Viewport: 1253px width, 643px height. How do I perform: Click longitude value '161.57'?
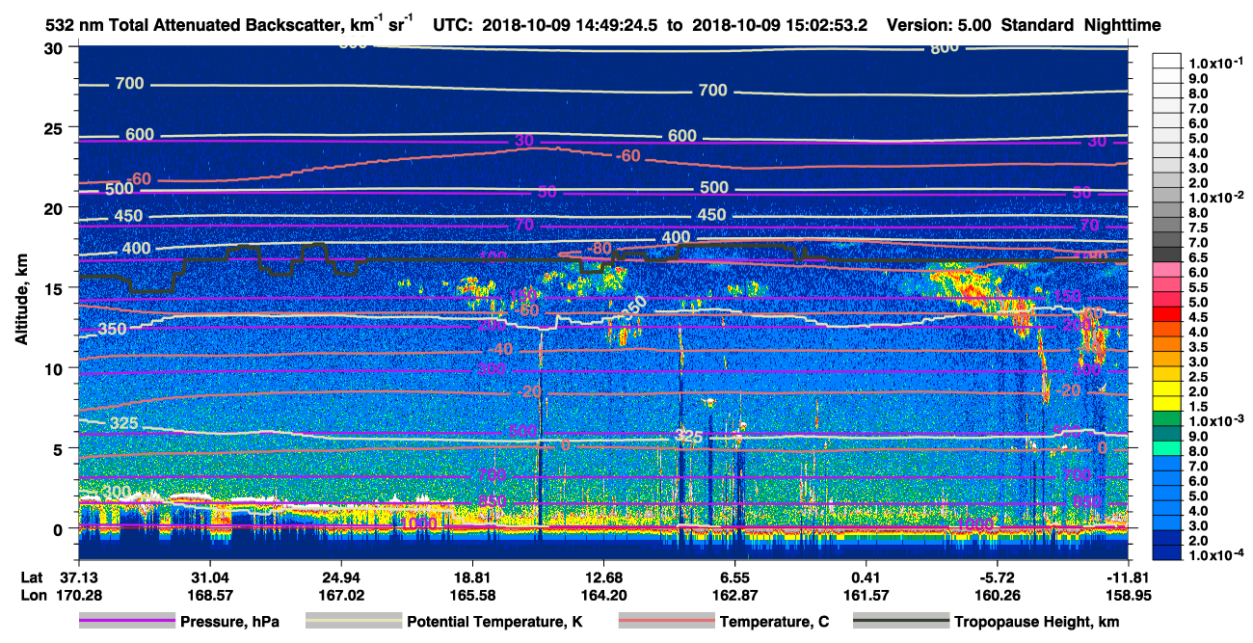(x=866, y=595)
